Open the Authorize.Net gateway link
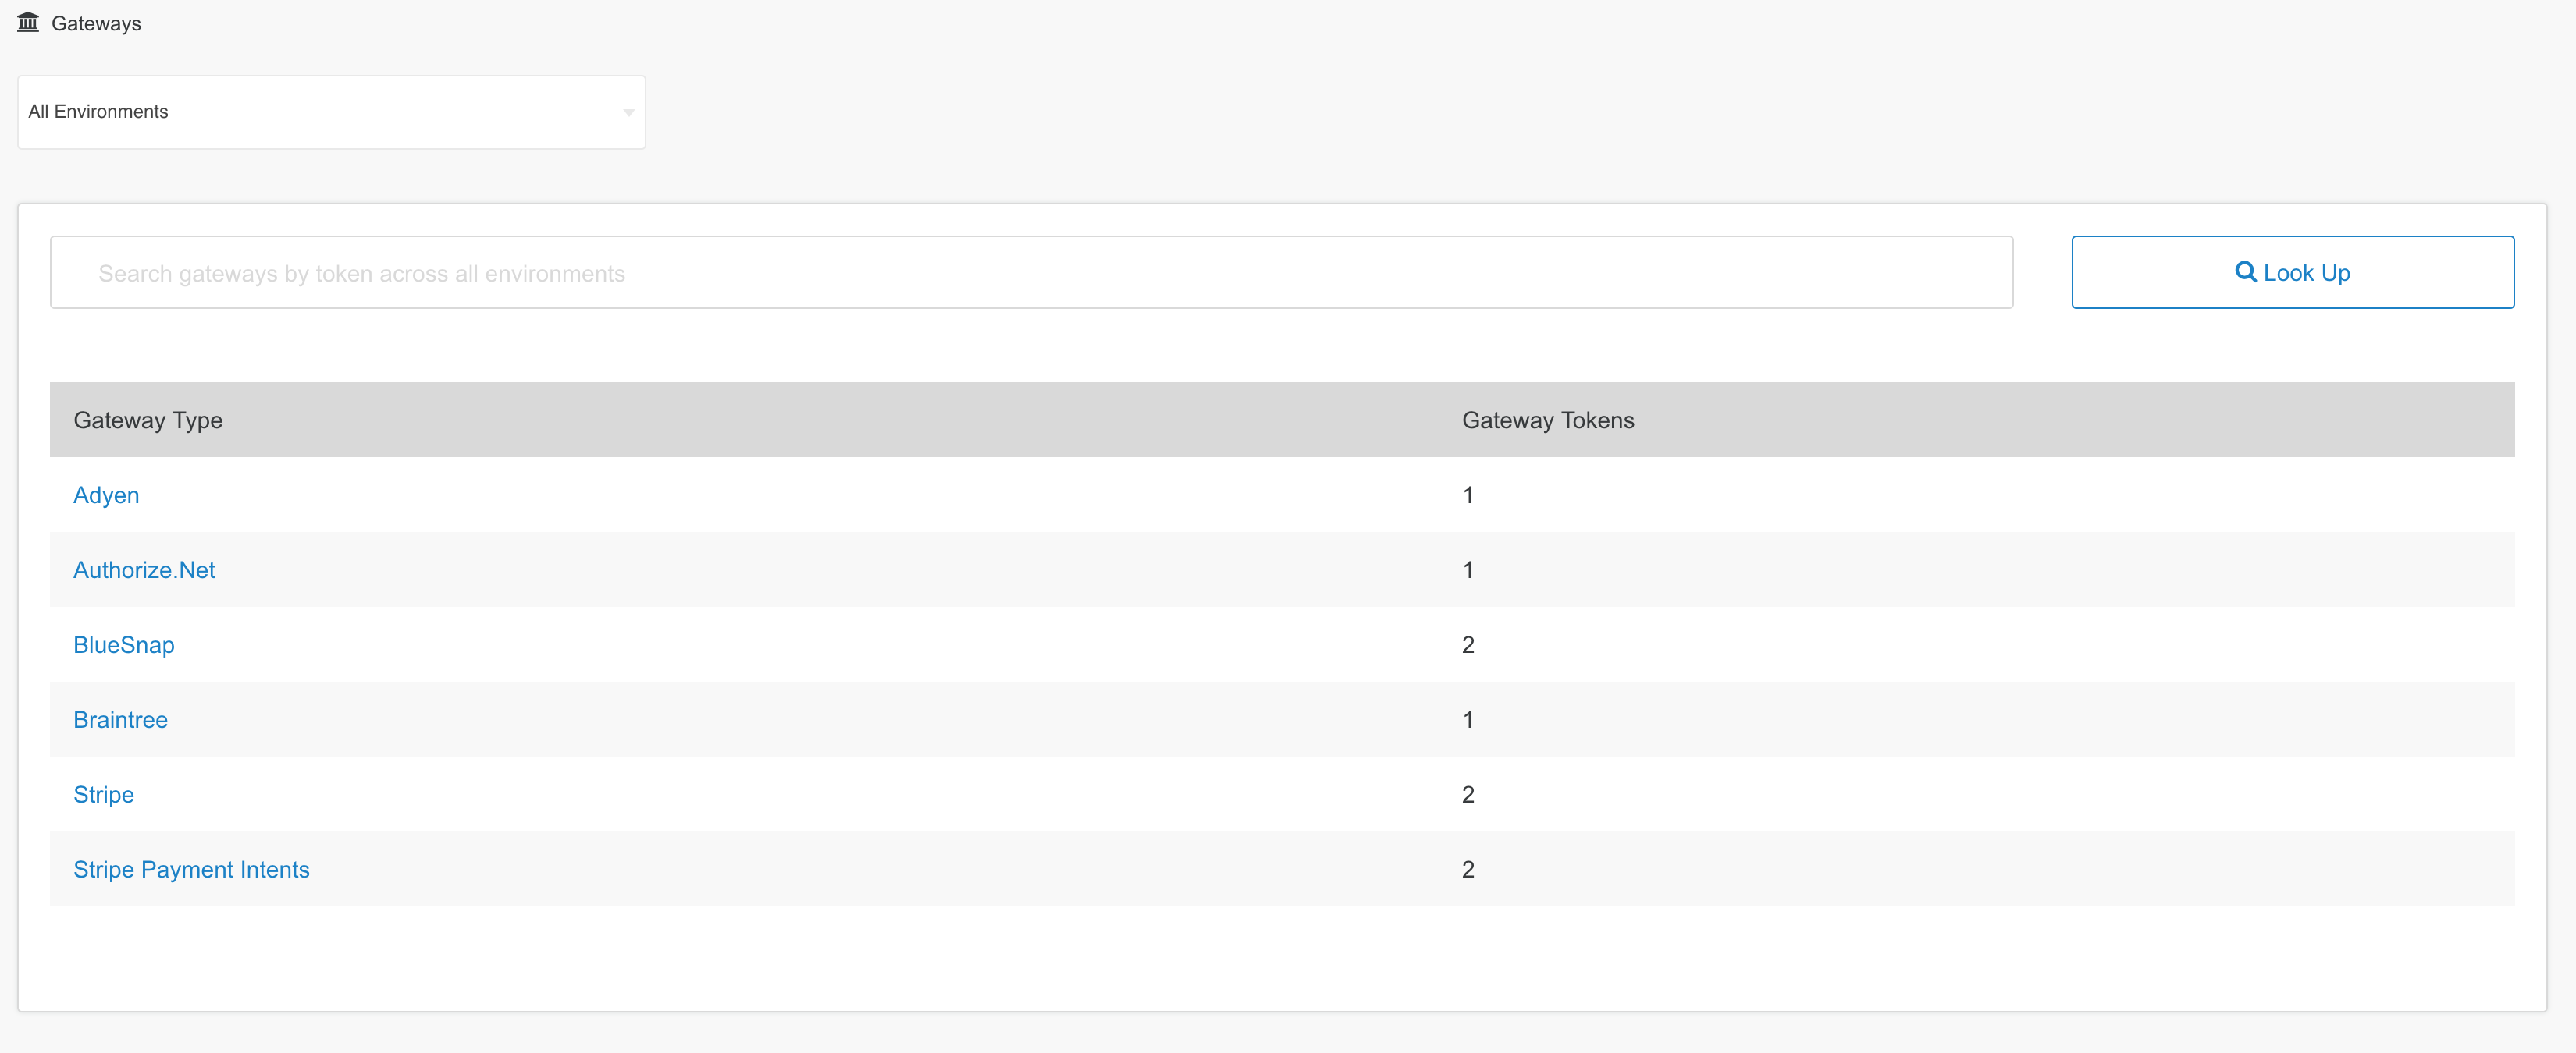 coord(144,570)
